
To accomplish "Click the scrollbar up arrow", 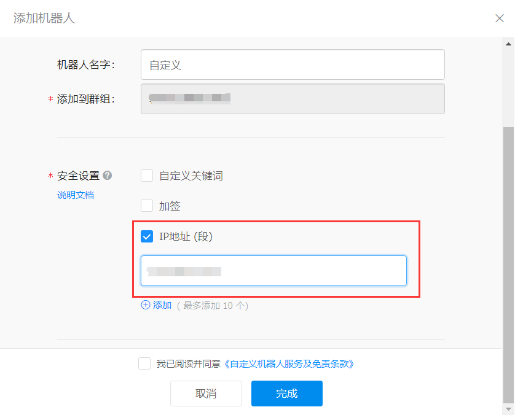I will [508, 44].
